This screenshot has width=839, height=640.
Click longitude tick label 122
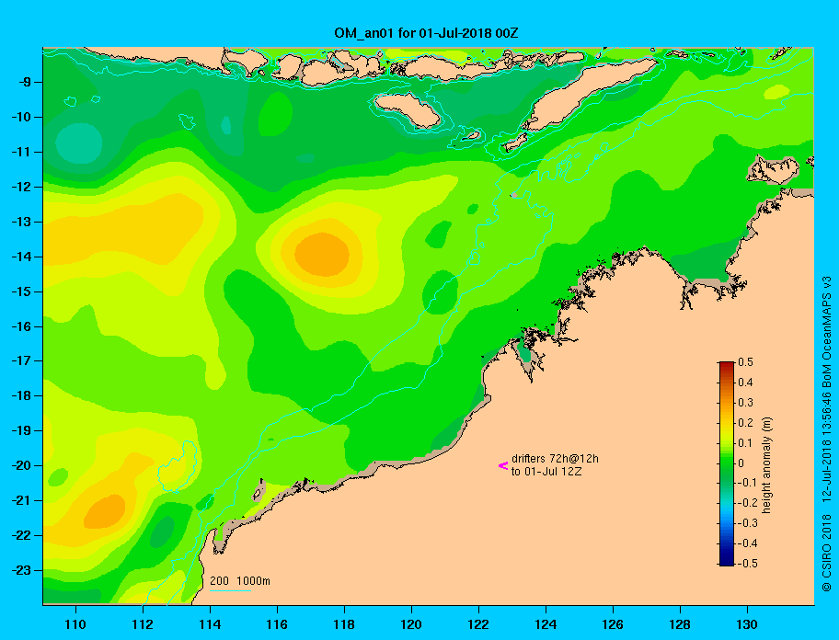[478, 624]
